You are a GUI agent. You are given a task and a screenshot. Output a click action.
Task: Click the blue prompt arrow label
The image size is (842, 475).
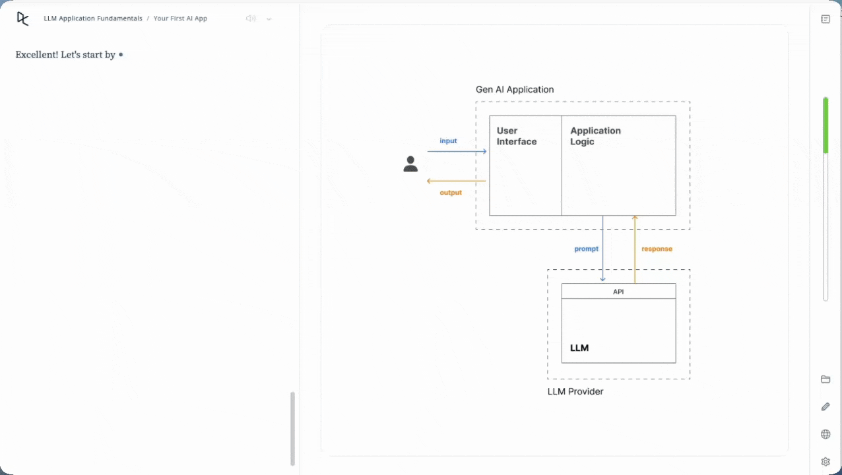tap(586, 249)
